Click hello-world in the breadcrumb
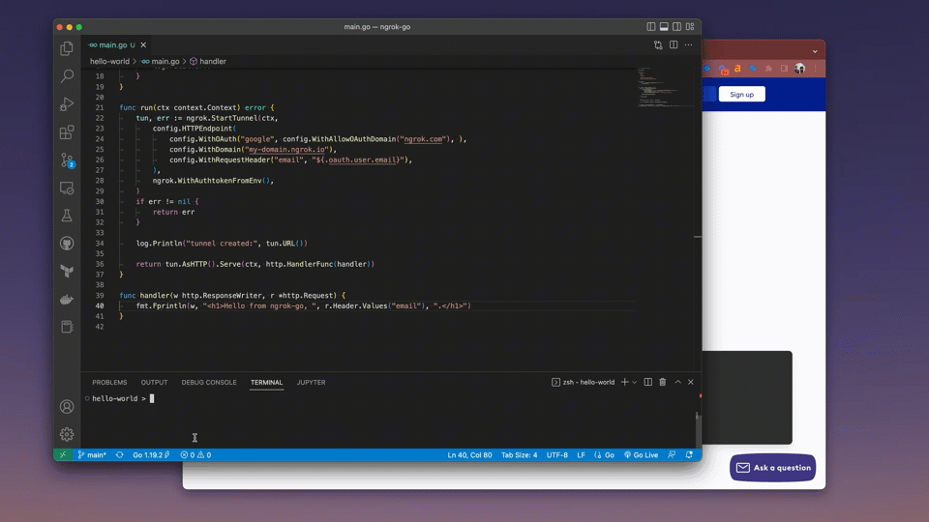 coord(109,61)
